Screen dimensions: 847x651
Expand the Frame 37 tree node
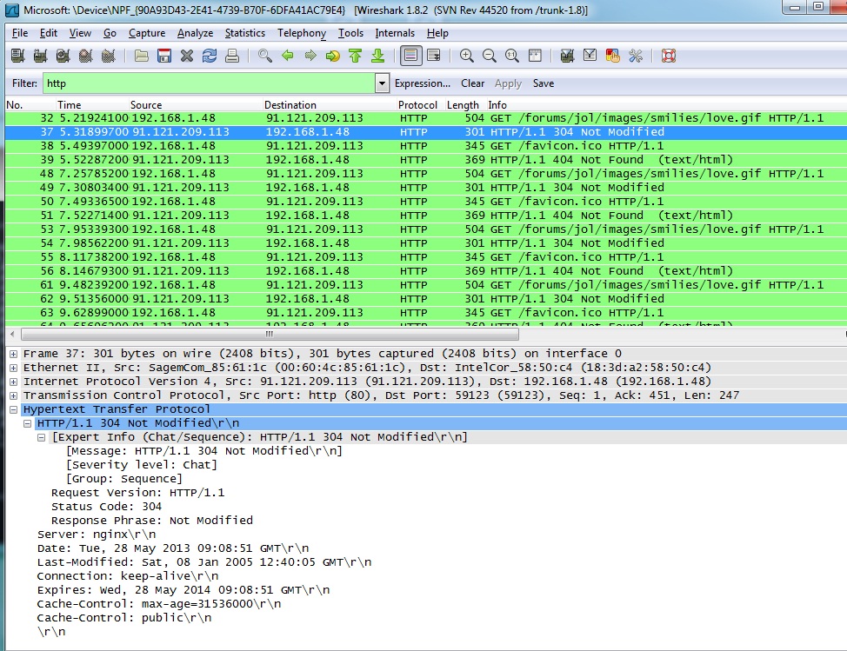click(x=14, y=354)
